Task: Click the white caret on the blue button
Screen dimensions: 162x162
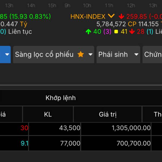Action: tap(7, 55)
